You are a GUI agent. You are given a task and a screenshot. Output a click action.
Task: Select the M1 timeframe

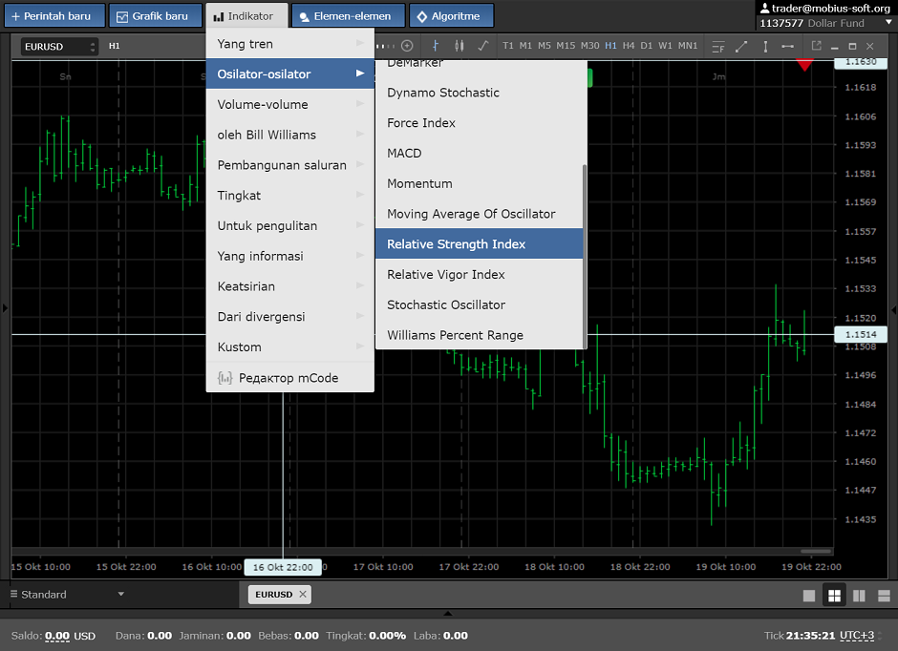click(x=525, y=46)
